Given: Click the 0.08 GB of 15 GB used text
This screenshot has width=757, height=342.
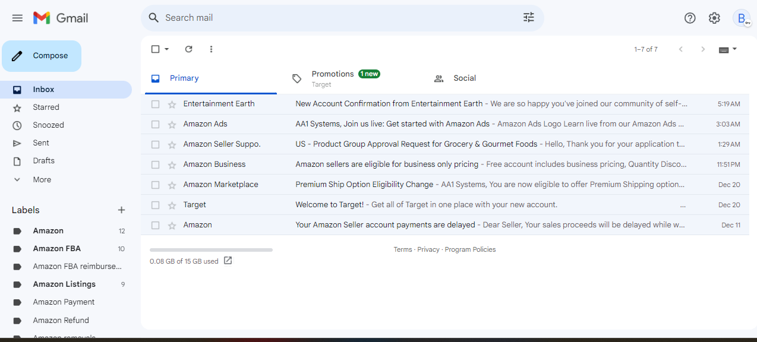Looking at the screenshot, I should (184, 261).
